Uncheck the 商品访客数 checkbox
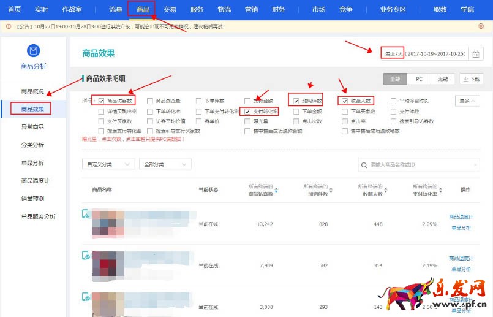 (101, 101)
